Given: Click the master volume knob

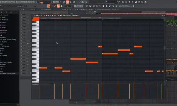Looking at the screenshot, I should pyautogui.click(x=38, y=2).
